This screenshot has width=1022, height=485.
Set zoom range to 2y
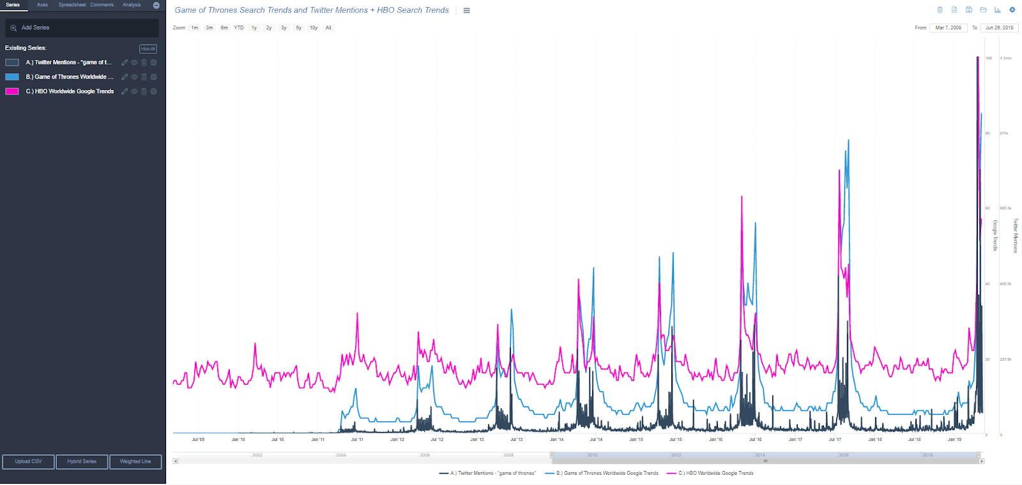(x=269, y=28)
